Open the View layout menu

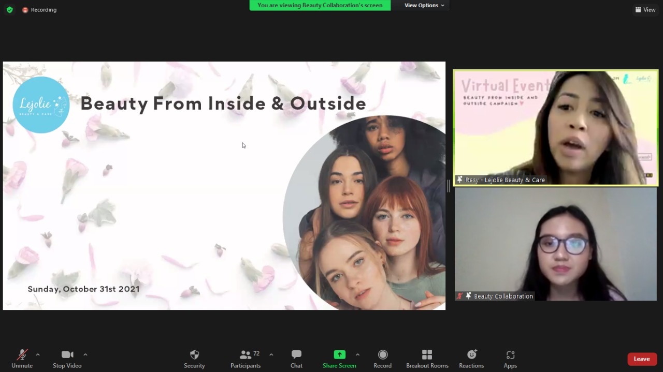tap(645, 10)
